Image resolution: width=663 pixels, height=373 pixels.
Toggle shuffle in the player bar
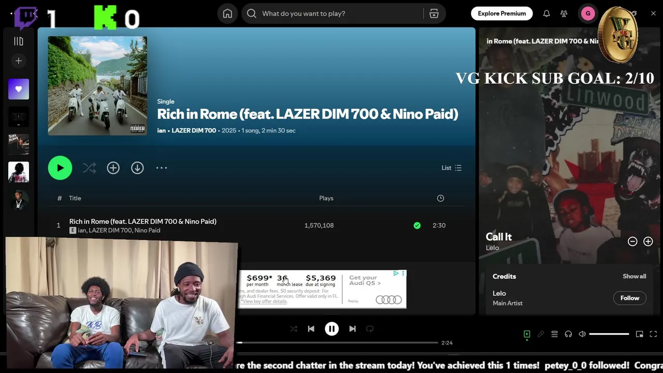pyautogui.click(x=294, y=329)
